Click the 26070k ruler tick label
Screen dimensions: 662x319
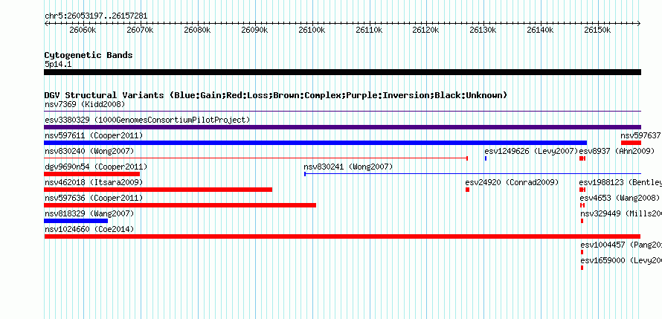coord(140,30)
